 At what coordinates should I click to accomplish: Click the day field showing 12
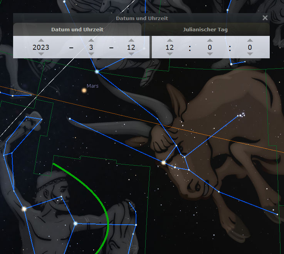[131, 47]
